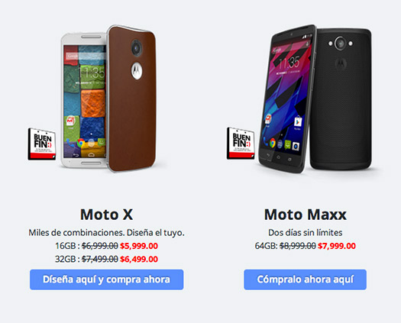401x323 pixels.
Task: Click the 'Cómpralo ahora aquí' button
Action: click(x=305, y=279)
